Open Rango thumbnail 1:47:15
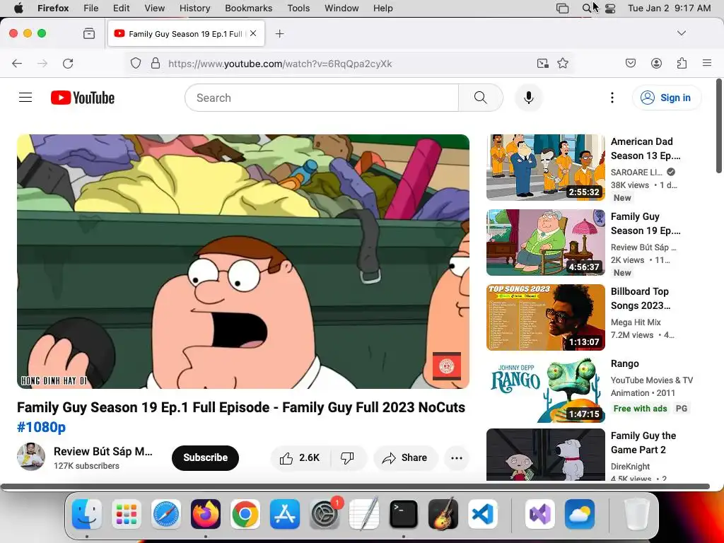Viewport: 724px width, 543px height. 545,390
